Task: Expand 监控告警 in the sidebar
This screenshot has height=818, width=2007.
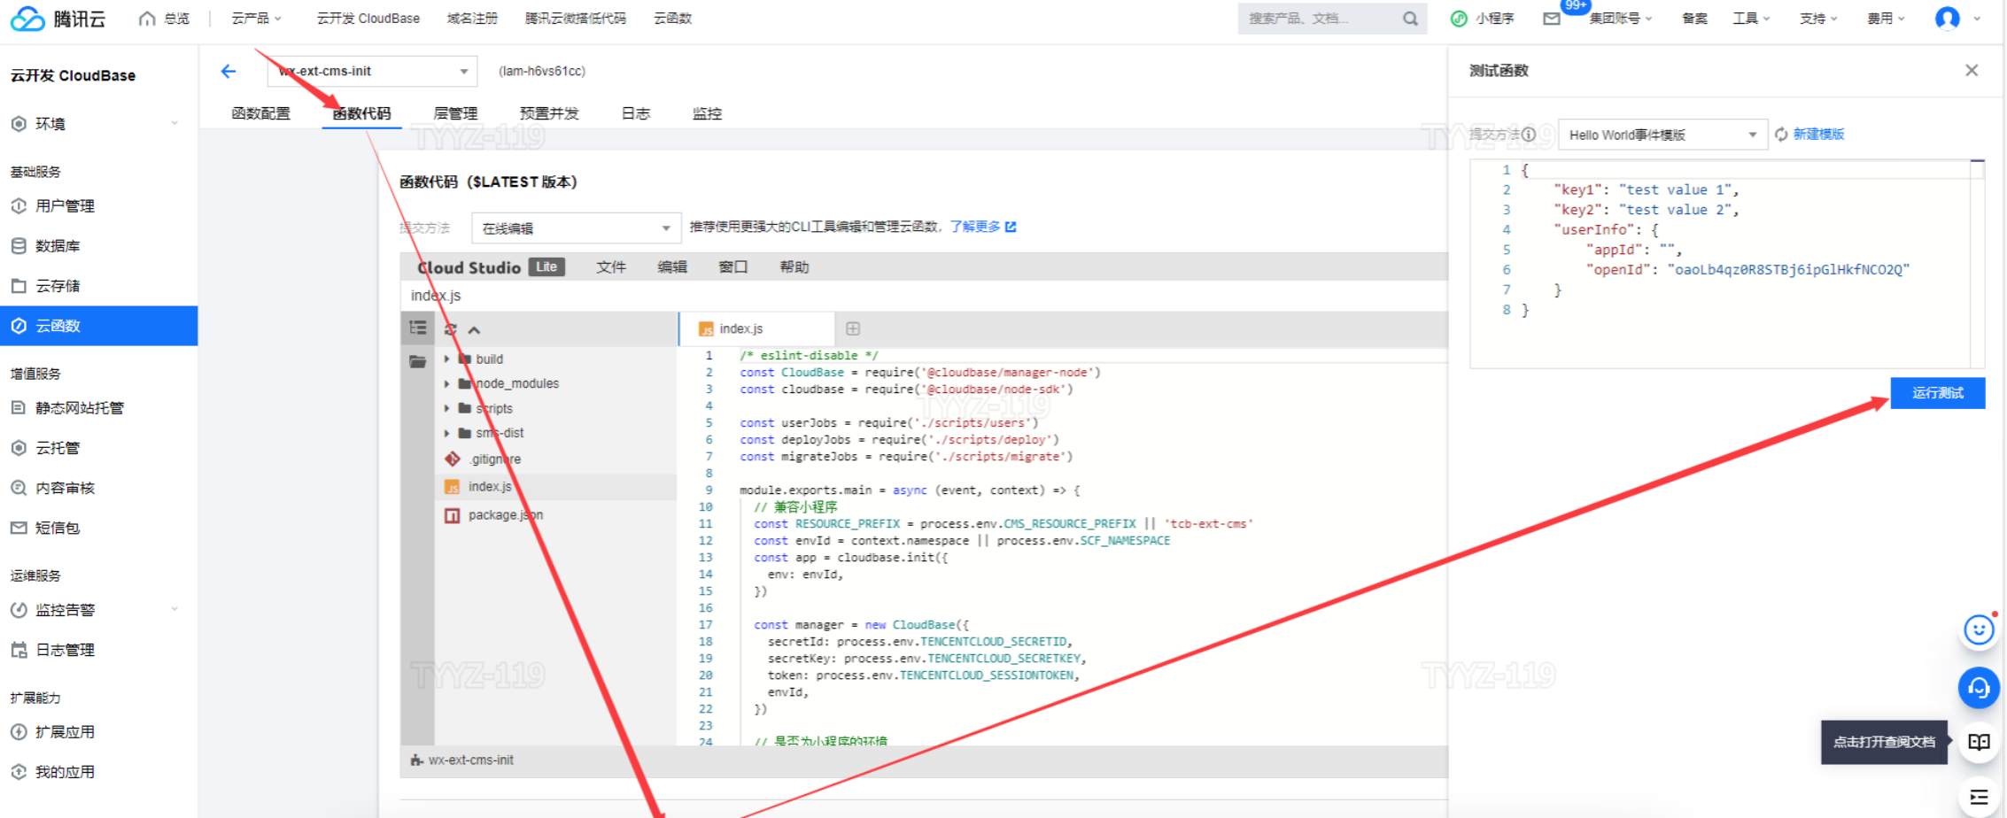Action: (98, 609)
